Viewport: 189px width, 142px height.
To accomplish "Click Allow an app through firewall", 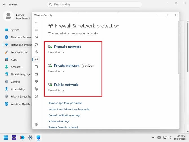I will [x=65, y=103].
